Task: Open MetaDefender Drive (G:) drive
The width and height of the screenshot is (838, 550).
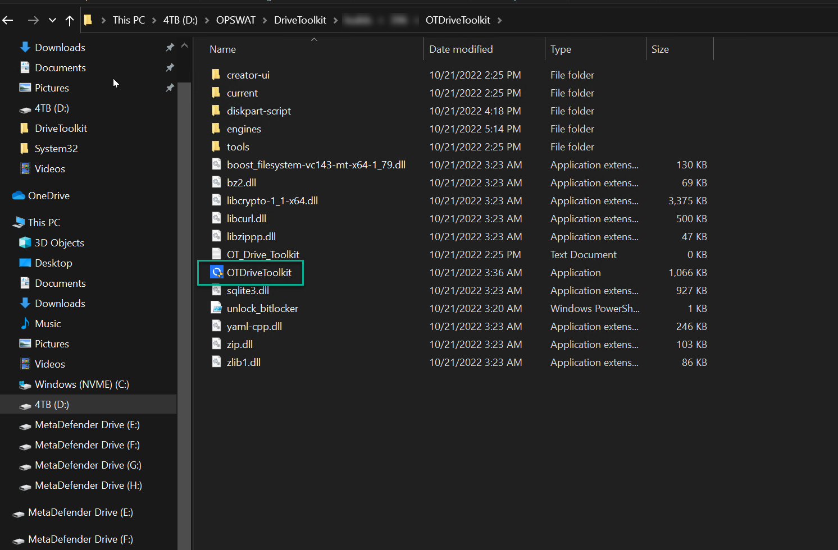Action: tap(88, 465)
